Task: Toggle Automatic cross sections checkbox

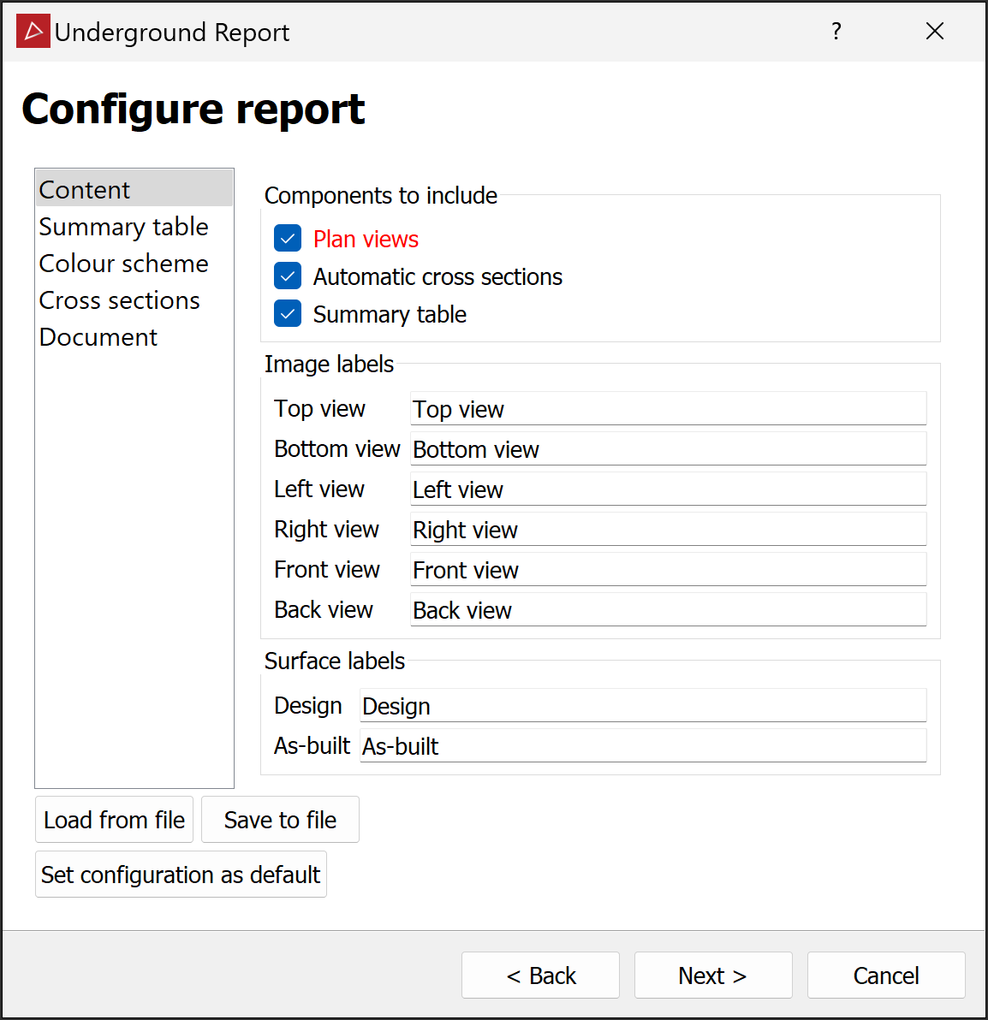Action: coord(288,276)
